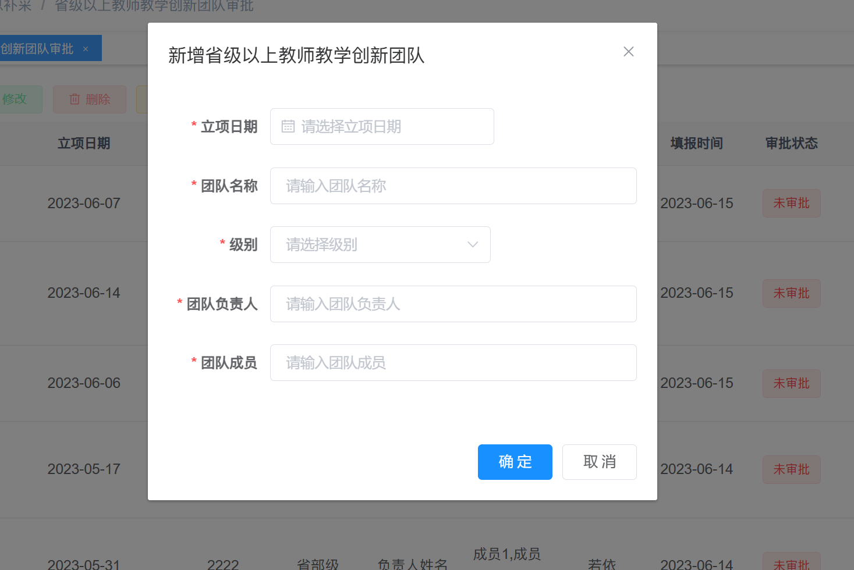Viewport: 854px width, 570px height.
Task: Click the trash icon on 删除 button
Action: click(75, 99)
